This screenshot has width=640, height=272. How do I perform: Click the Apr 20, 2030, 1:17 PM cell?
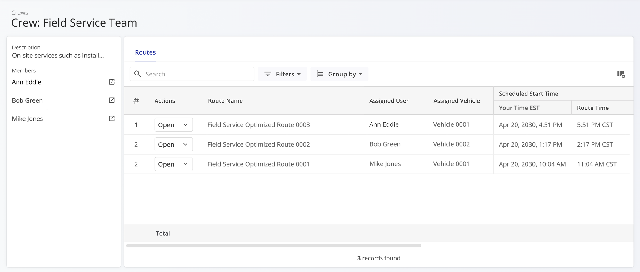coord(531,144)
